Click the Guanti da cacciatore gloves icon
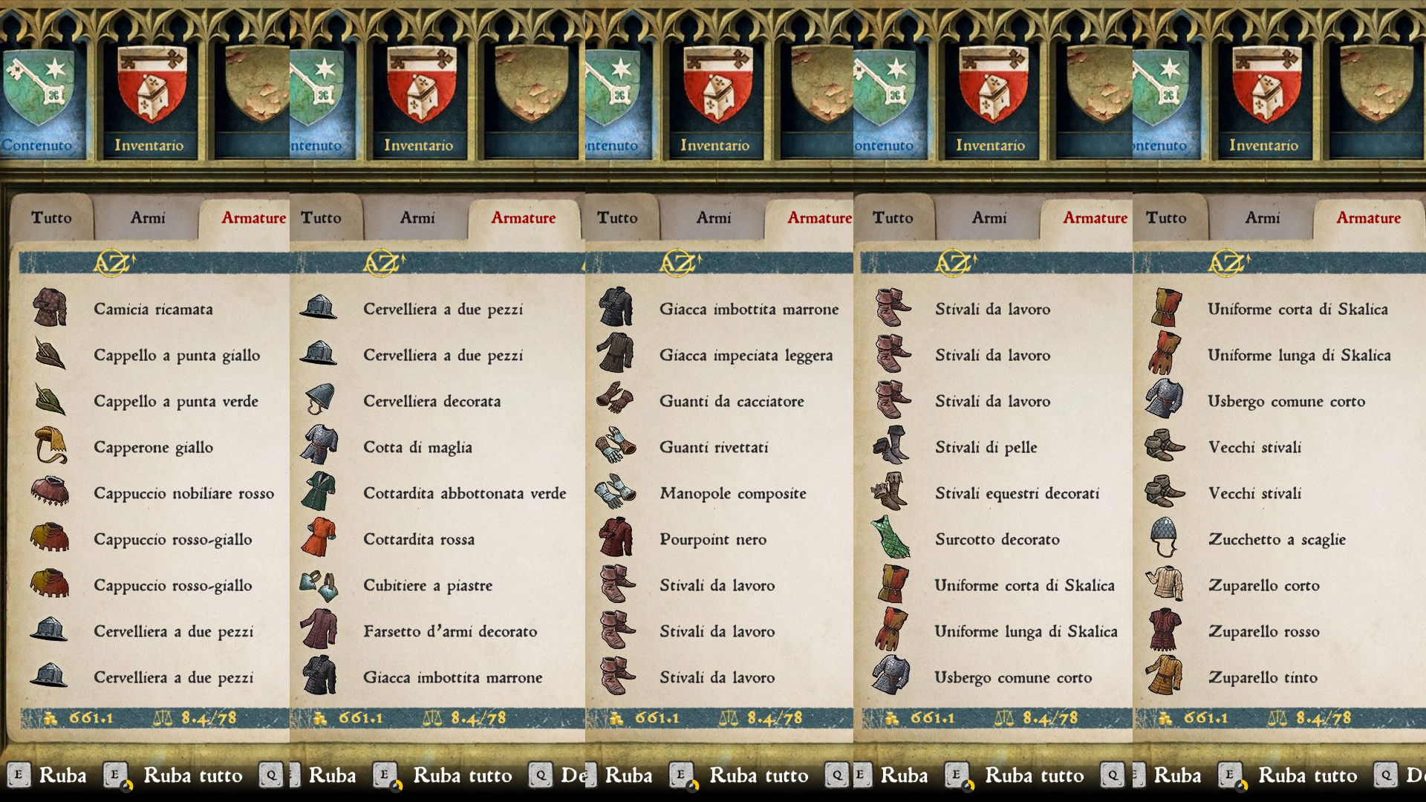Screen dimensions: 1426x802 [616, 400]
